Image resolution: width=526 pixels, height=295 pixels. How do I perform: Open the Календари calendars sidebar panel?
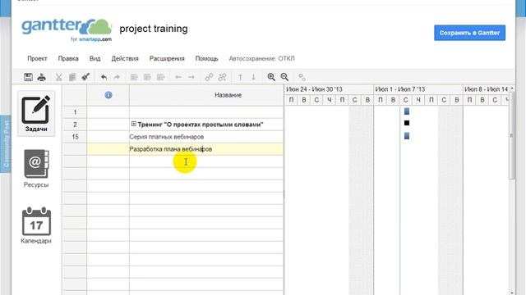[x=36, y=225]
